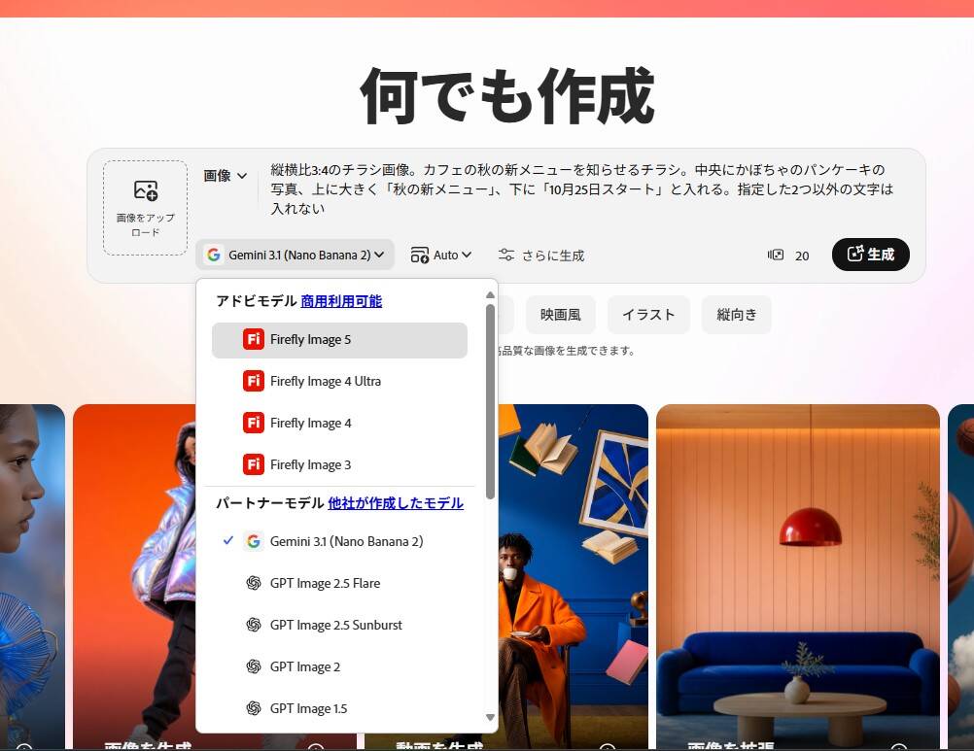Click the aspect ratio Auto icon
Screen dimensions: 974x751
(419, 256)
